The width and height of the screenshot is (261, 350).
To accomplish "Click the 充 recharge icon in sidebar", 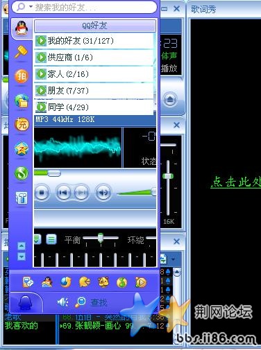I will (22, 125).
